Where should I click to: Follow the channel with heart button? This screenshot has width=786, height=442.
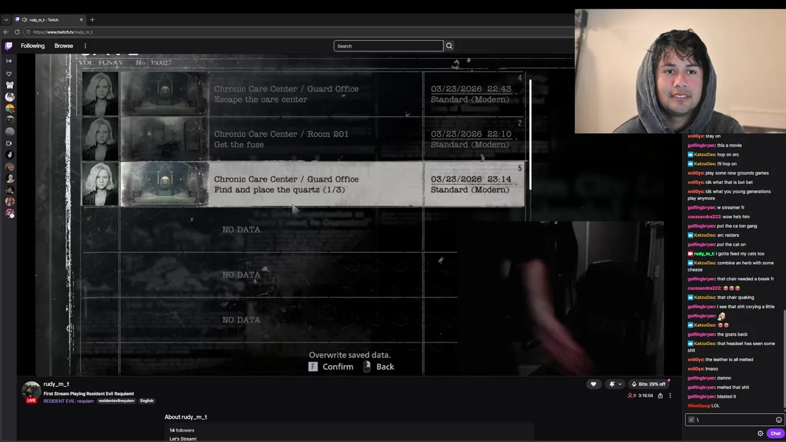tap(593, 384)
